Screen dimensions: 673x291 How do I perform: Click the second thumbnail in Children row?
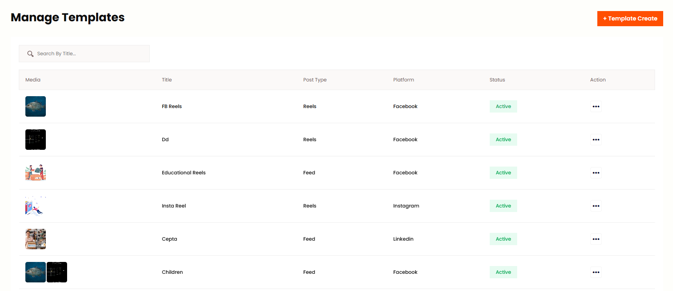(57, 272)
